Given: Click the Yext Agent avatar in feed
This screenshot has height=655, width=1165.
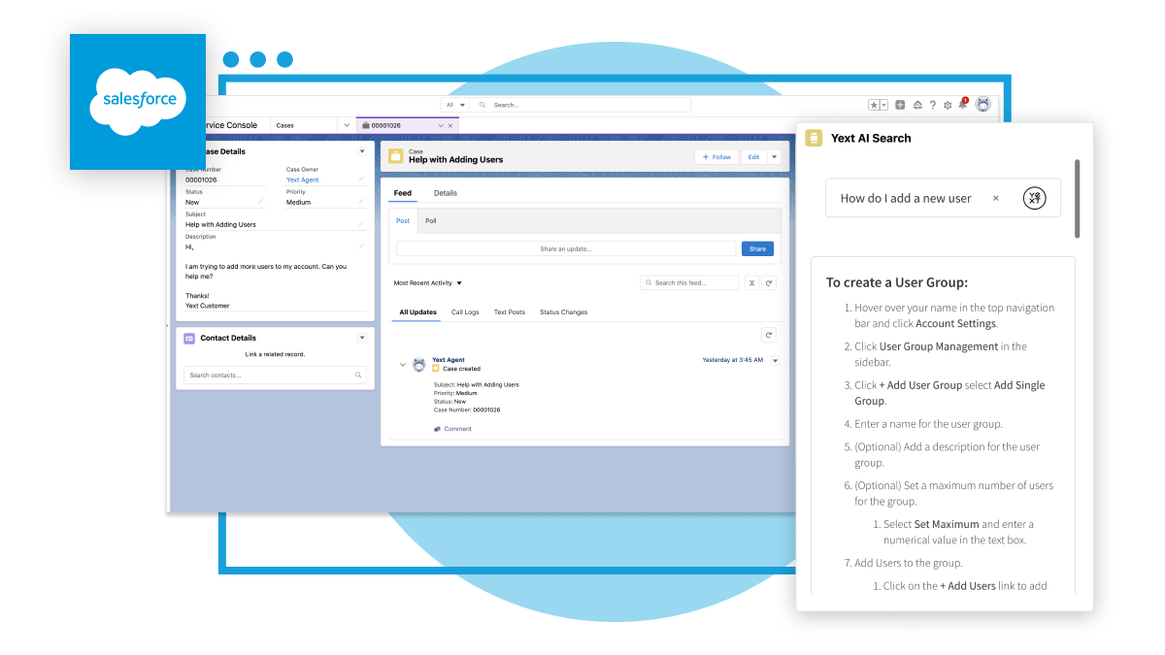Looking at the screenshot, I should pyautogui.click(x=419, y=365).
